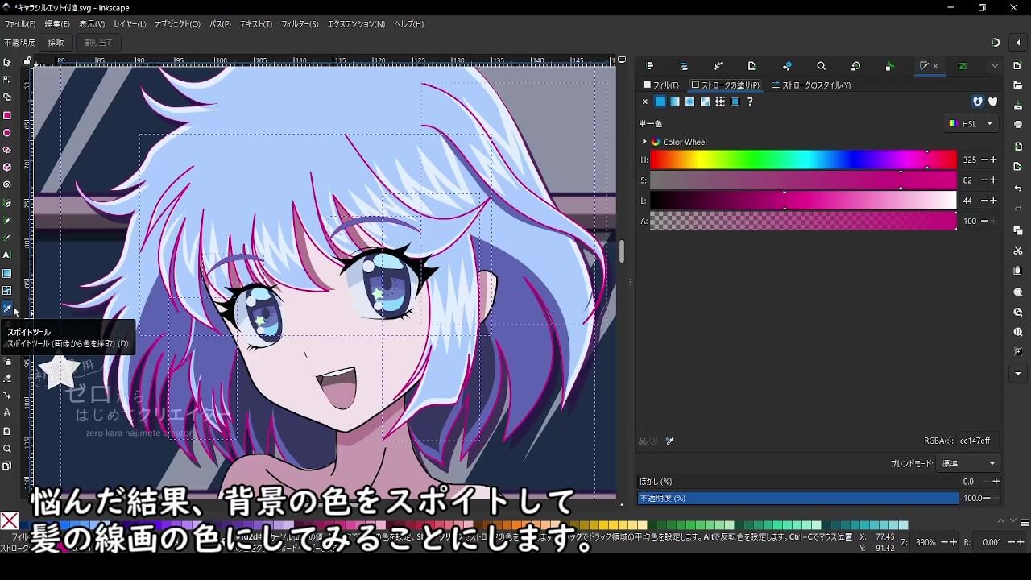Expand more commands arrow in right bar
Viewport: 1031px width, 580px height.
tap(1018, 374)
